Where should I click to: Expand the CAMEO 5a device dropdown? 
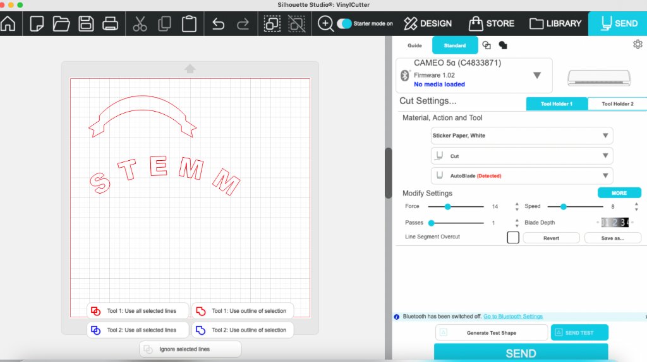[537, 76]
